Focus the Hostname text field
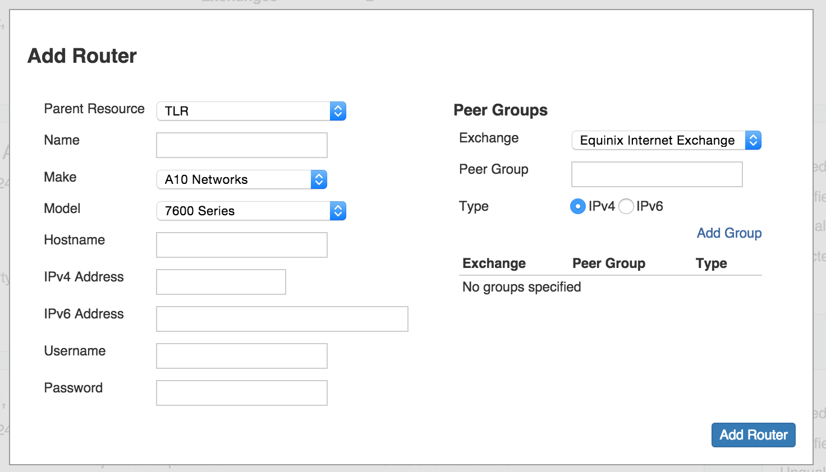Image resolution: width=826 pixels, height=472 pixels. 241,245
